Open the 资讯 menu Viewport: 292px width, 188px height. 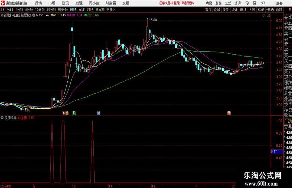coord(66,3)
